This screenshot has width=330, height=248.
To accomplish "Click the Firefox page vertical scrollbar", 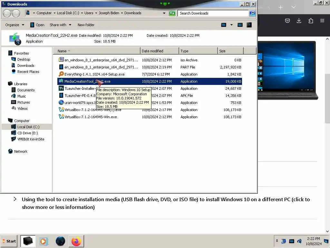I will (327, 98).
